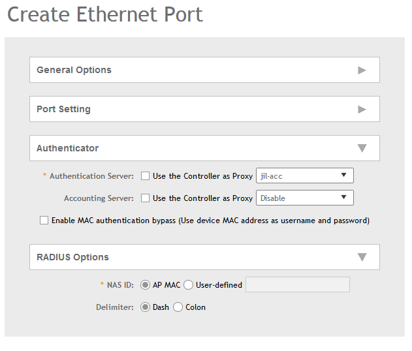Enable controller proxy for Accounting Server
The image size is (412, 351).
pos(146,198)
